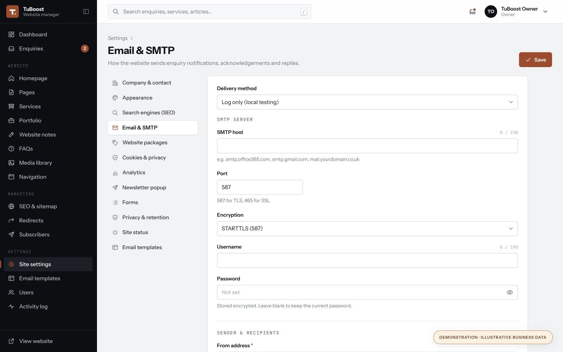Open the Encryption STARTTLS dropdown
The width and height of the screenshot is (563, 352).
367,229
